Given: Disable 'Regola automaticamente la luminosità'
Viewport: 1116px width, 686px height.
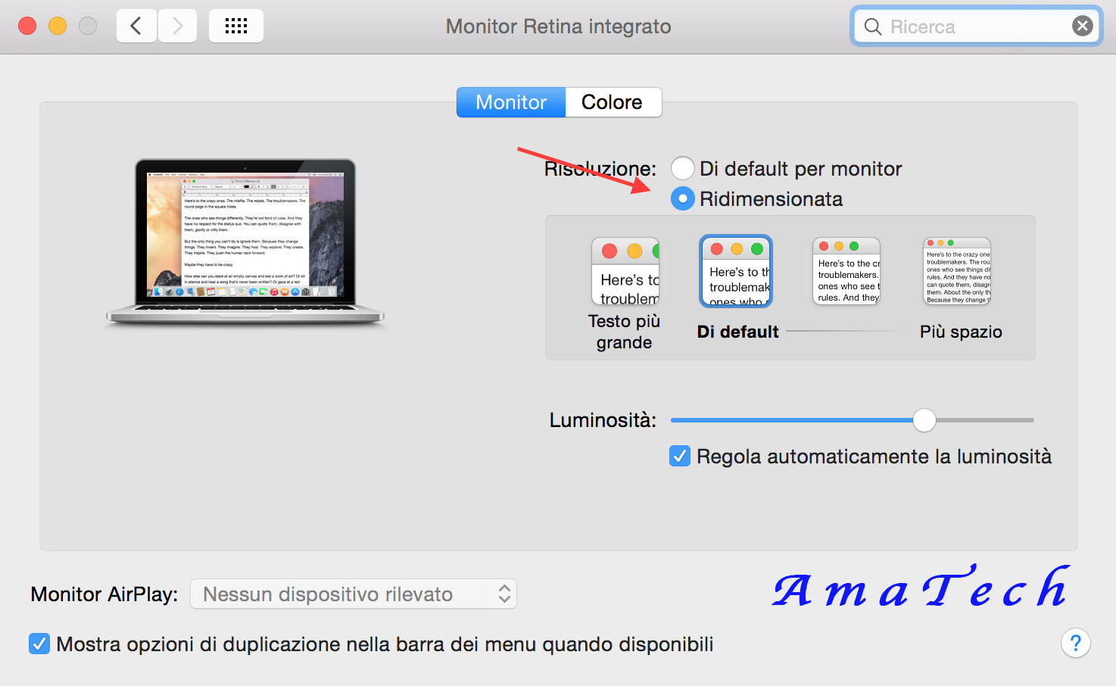Looking at the screenshot, I should [679, 456].
